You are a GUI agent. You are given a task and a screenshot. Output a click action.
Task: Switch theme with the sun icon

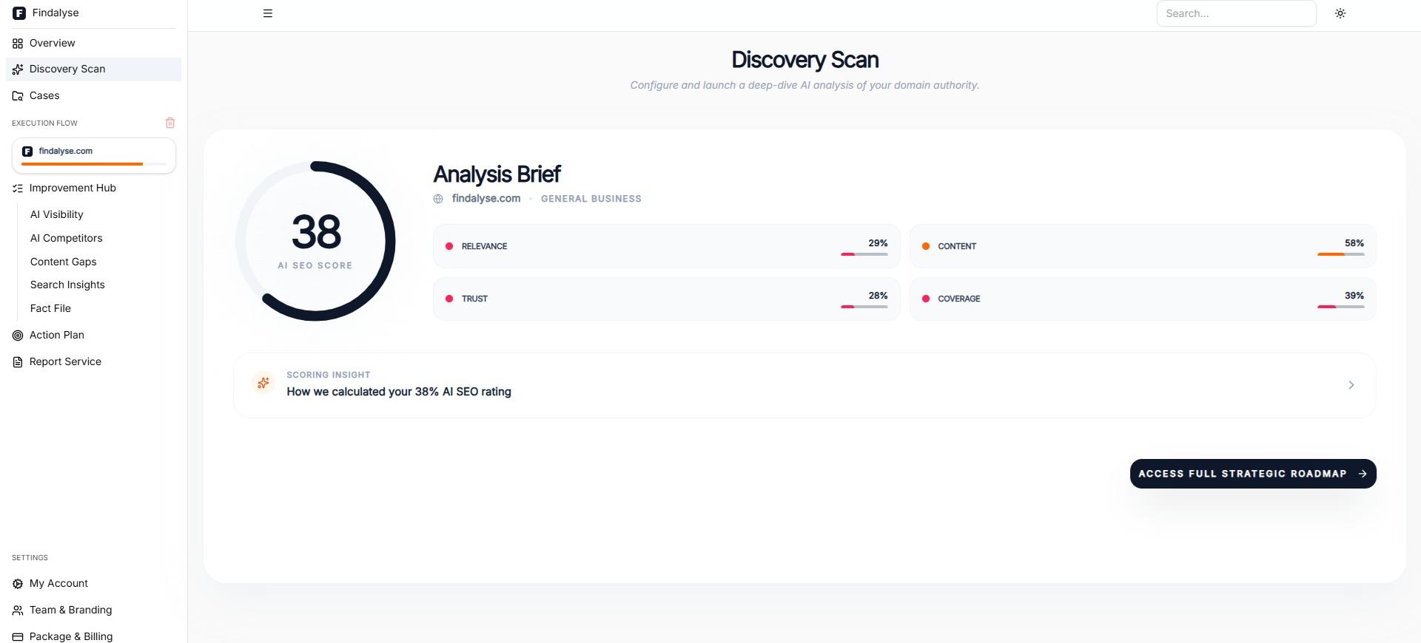[x=1340, y=13]
